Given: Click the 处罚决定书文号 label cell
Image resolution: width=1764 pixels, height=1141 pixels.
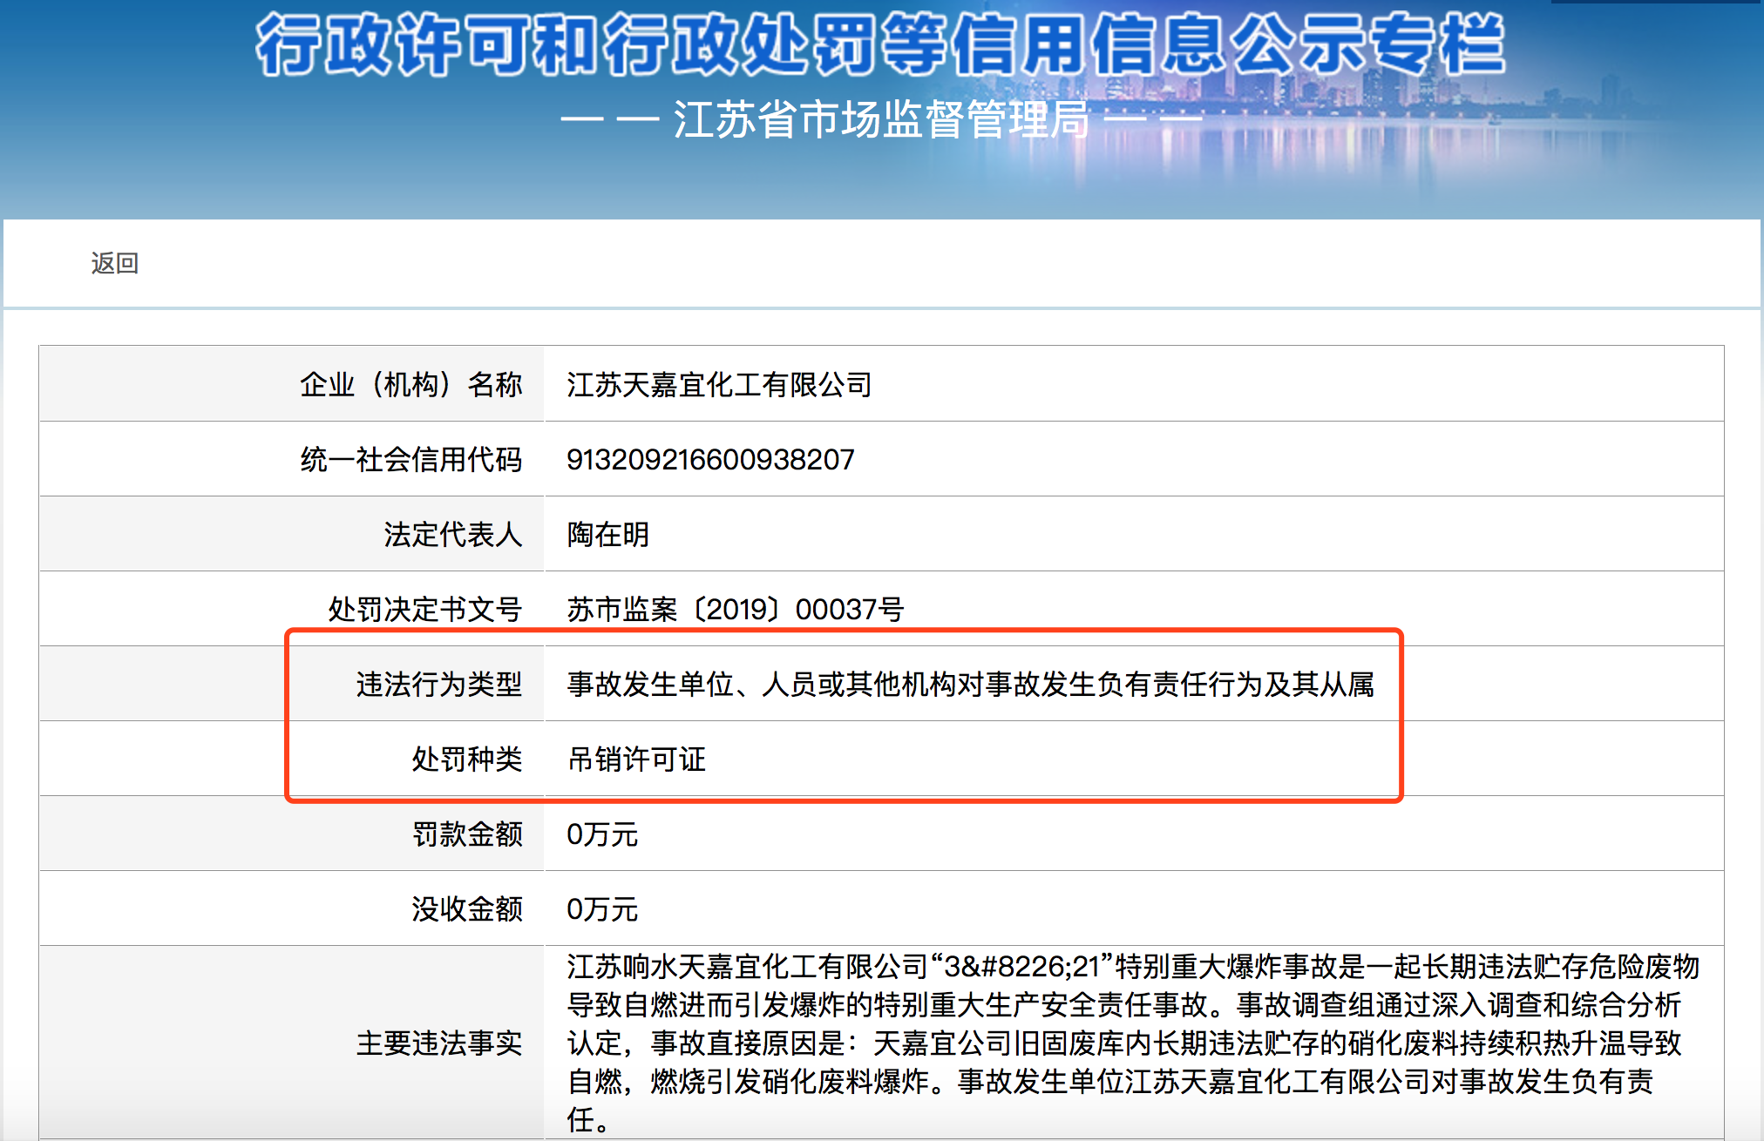Looking at the screenshot, I should [x=424, y=609].
